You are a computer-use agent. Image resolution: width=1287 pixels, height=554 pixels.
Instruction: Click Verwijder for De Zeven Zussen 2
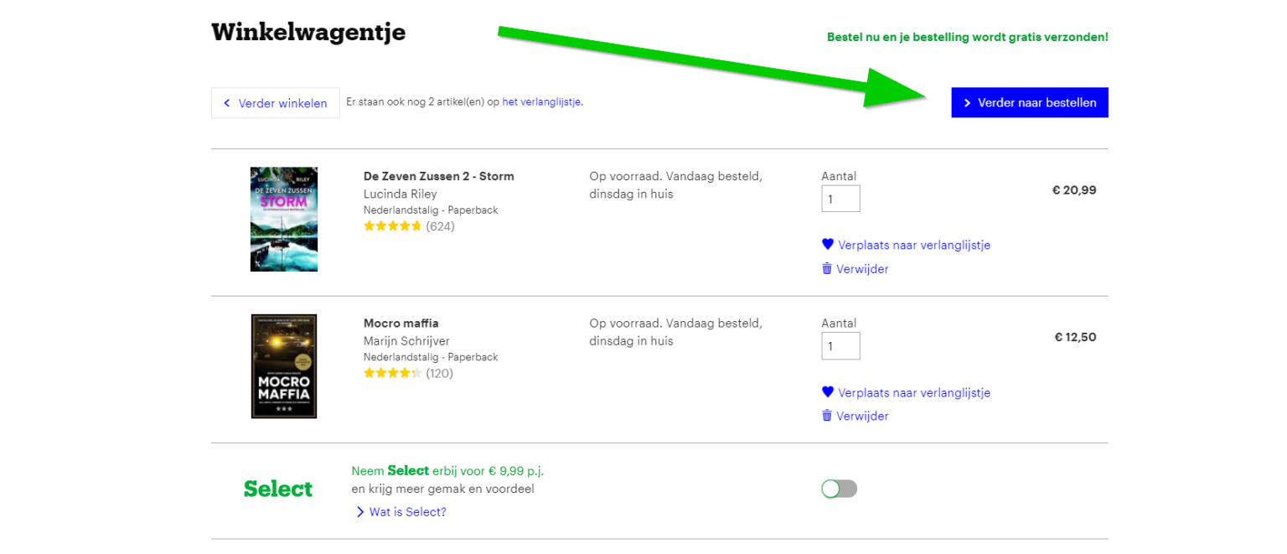(x=862, y=269)
